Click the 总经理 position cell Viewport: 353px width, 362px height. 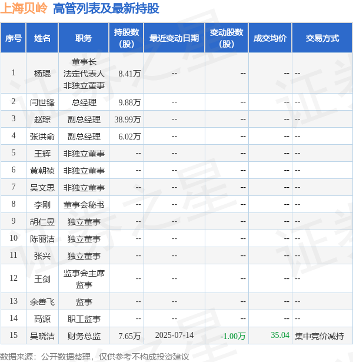pos(84,102)
